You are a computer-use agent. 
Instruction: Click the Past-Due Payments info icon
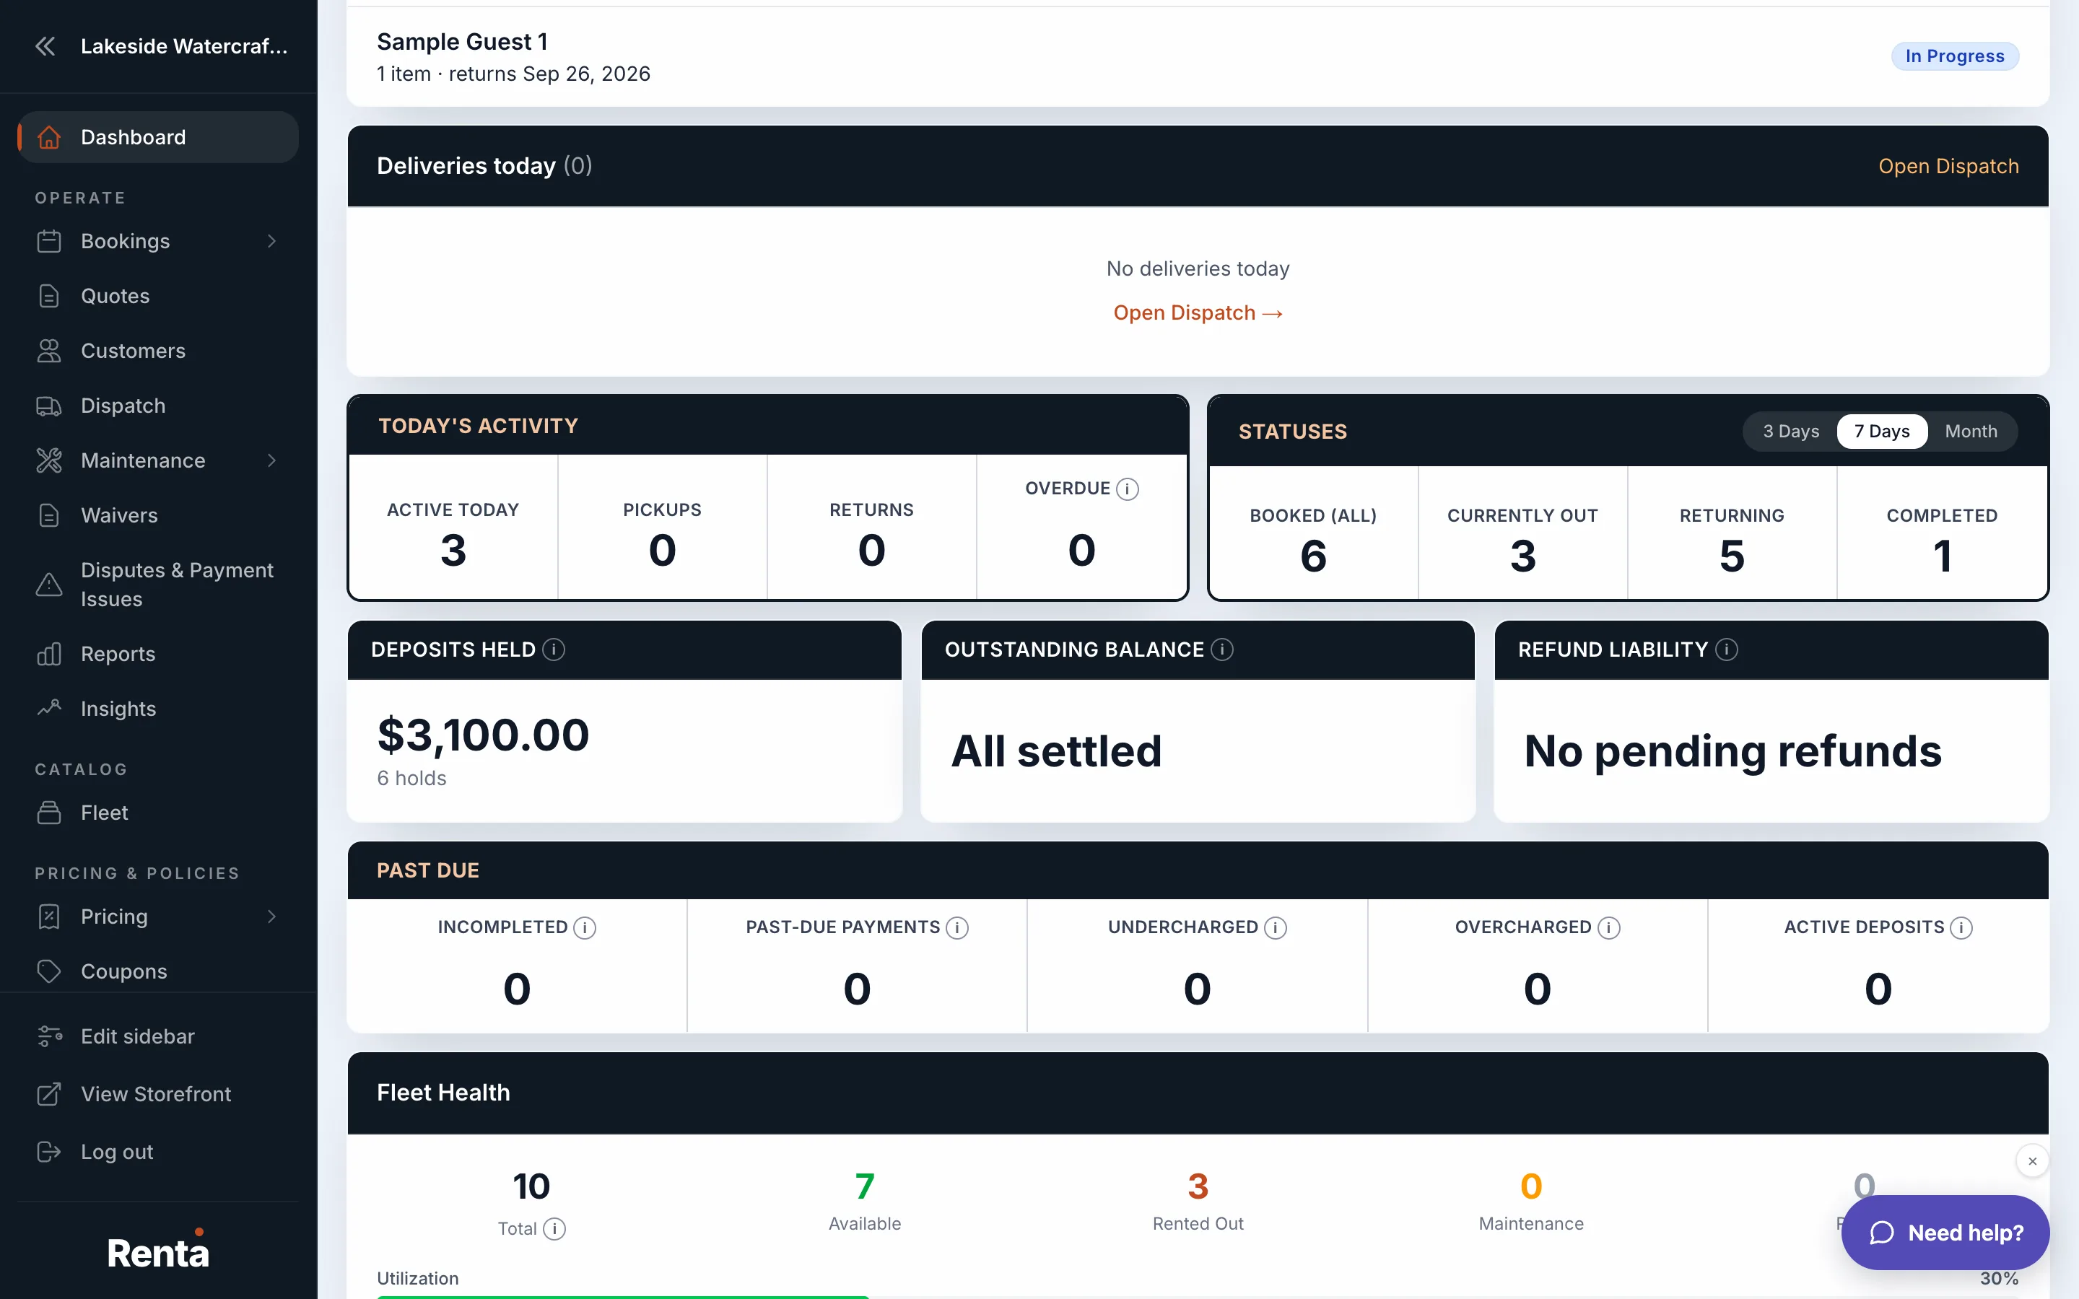[x=957, y=928]
